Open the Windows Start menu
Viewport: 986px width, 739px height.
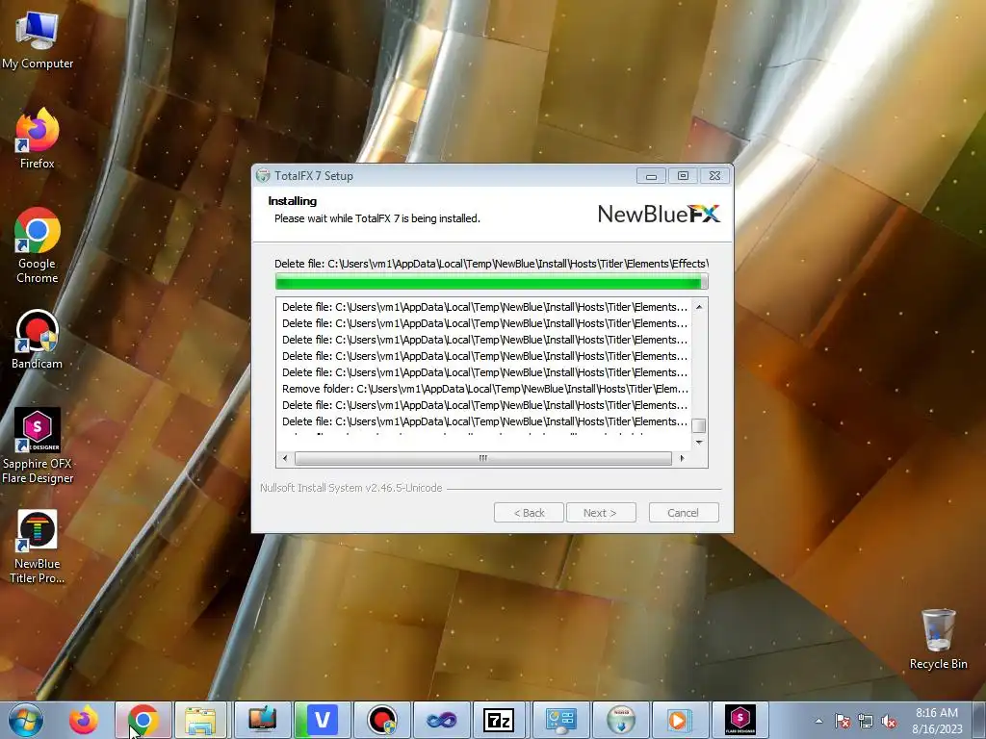26,720
